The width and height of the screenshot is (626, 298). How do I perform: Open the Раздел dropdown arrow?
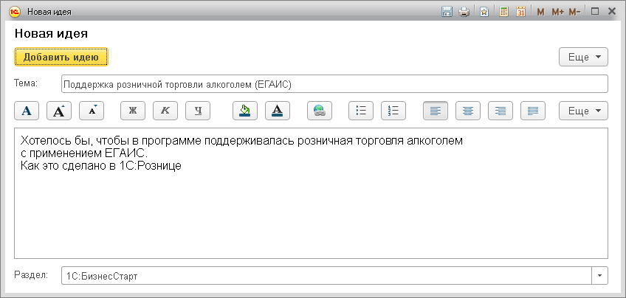[599, 276]
